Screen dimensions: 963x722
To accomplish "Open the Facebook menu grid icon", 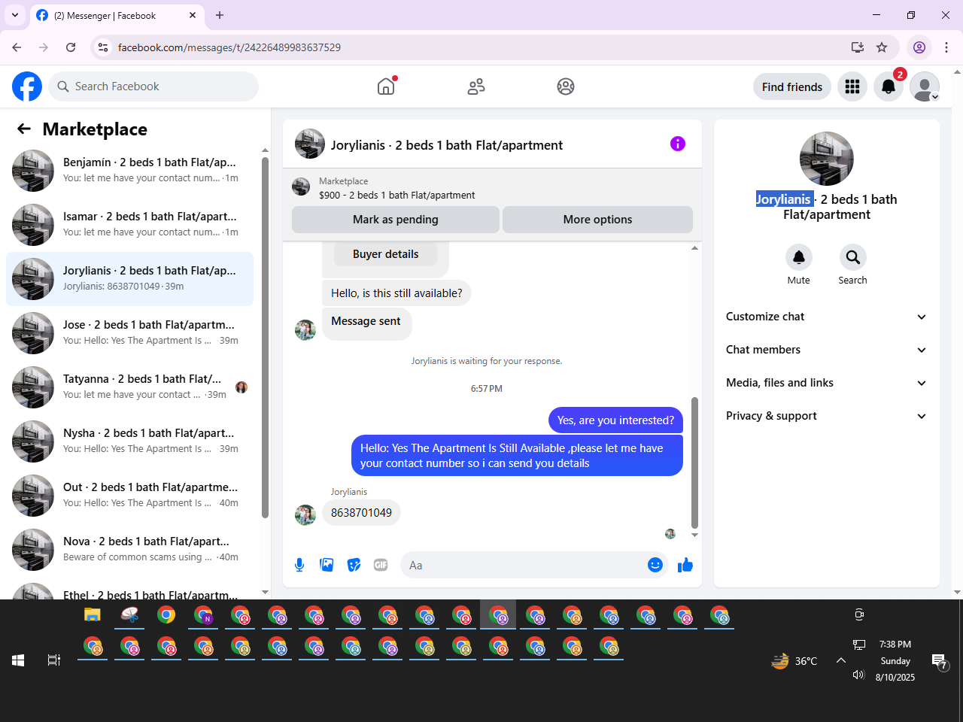I will (x=852, y=86).
